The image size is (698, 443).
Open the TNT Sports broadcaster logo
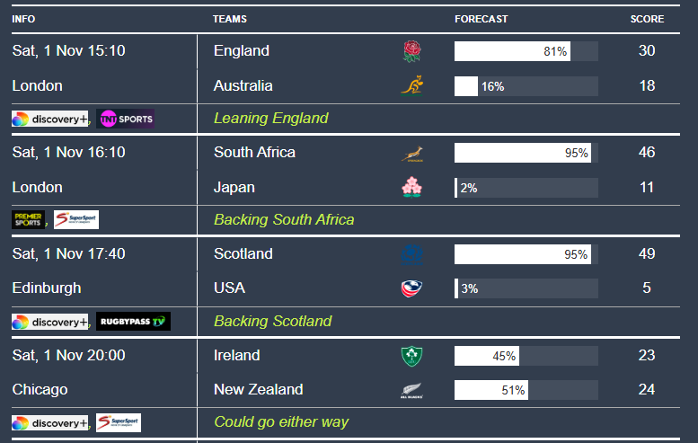coord(125,119)
